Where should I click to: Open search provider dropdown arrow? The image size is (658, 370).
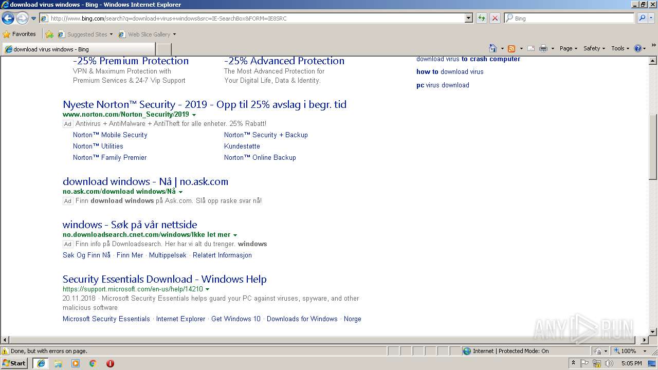click(x=652, y=18)
